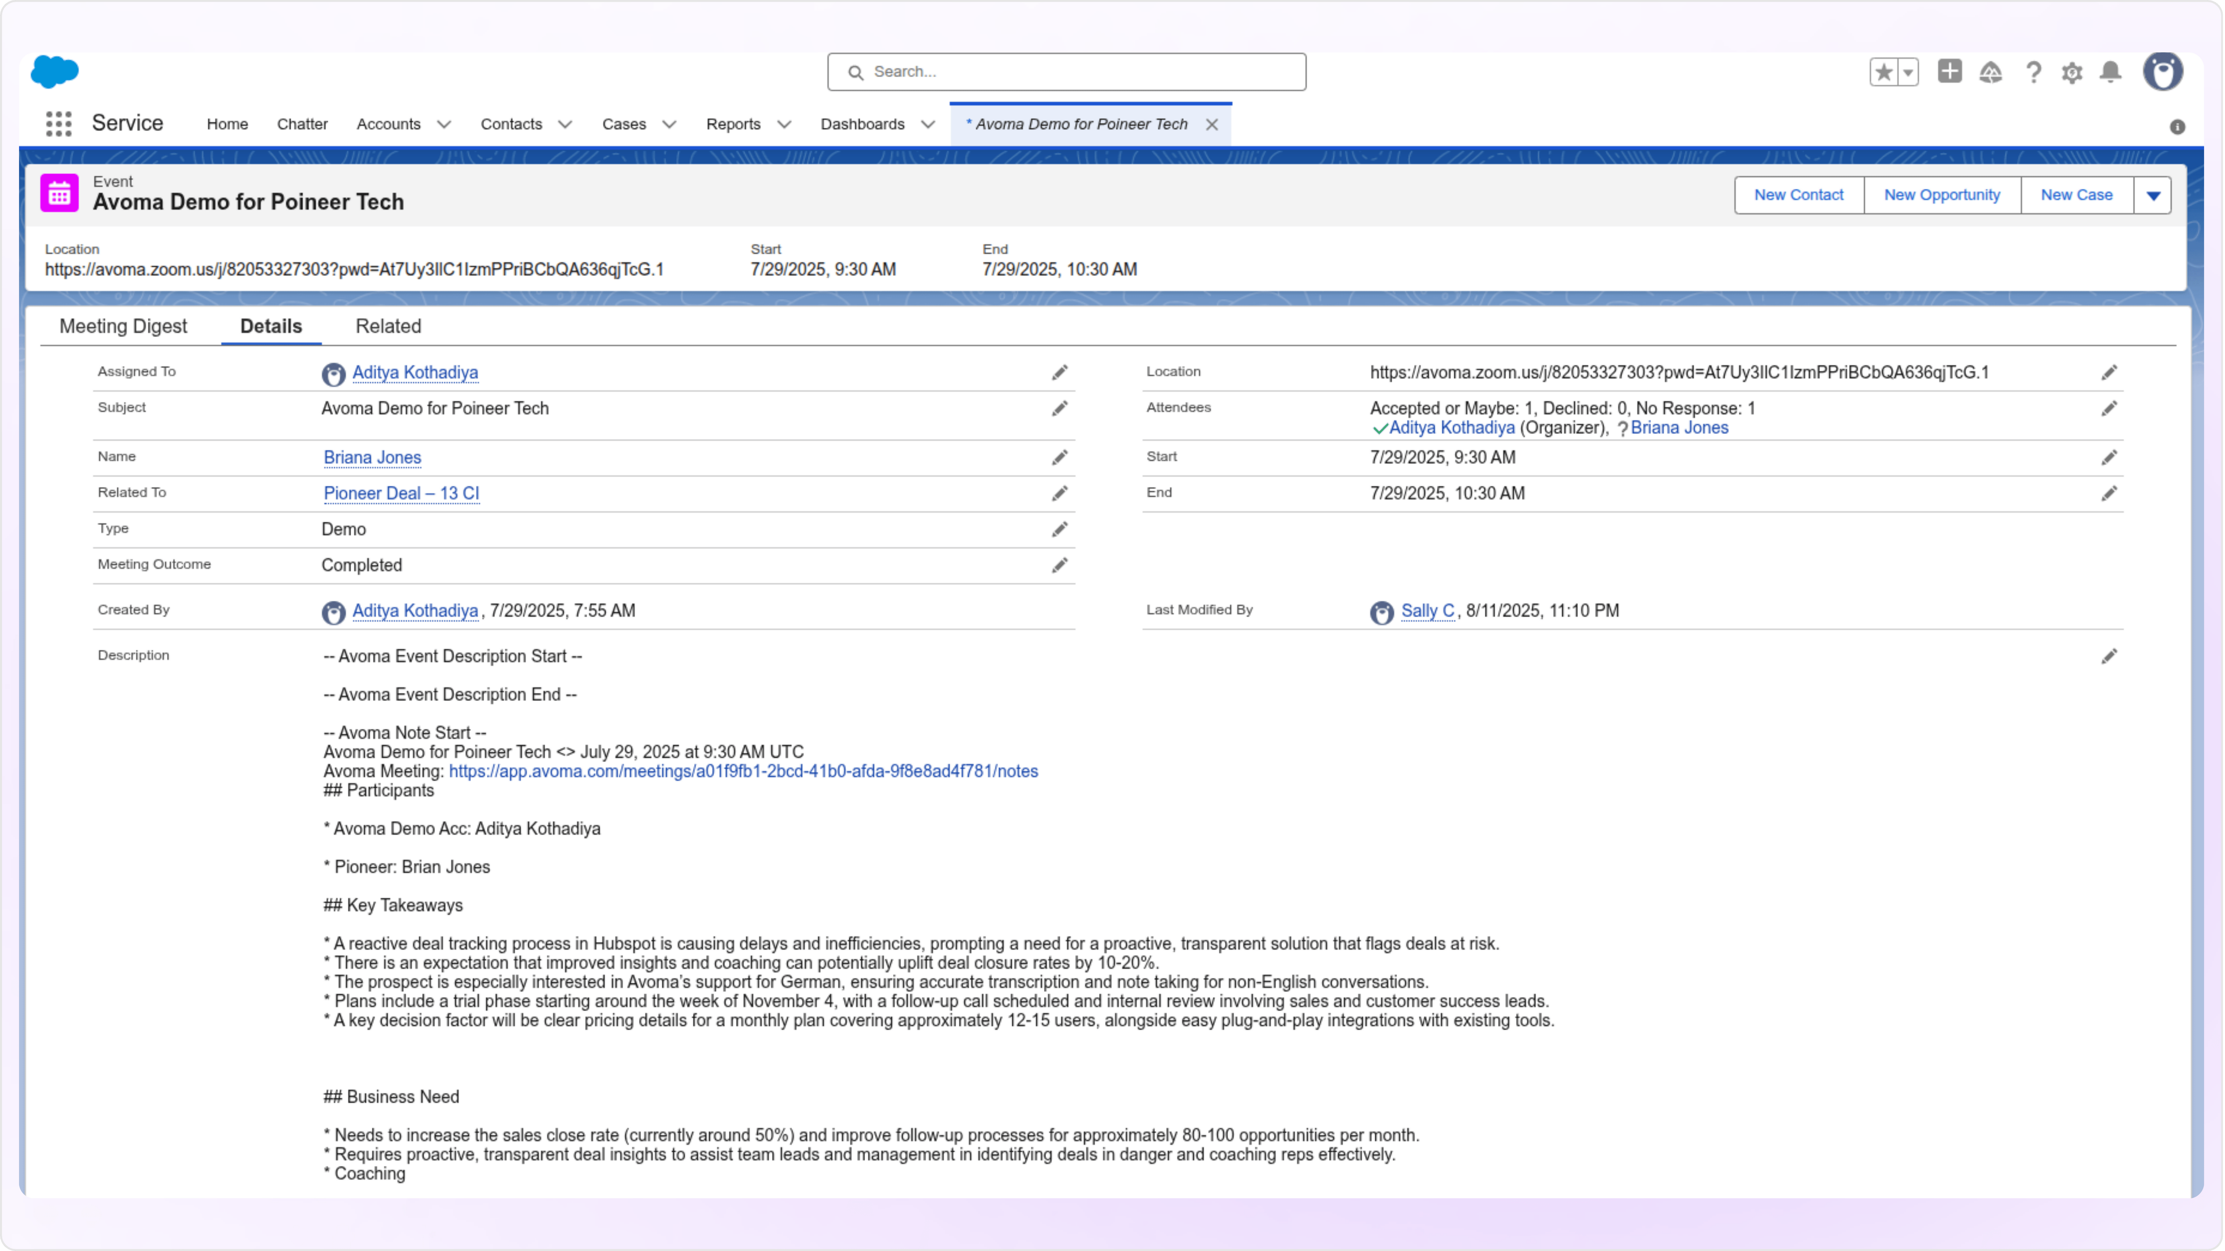
Task: Click in the global Search field
Action: click(1067, 72)
